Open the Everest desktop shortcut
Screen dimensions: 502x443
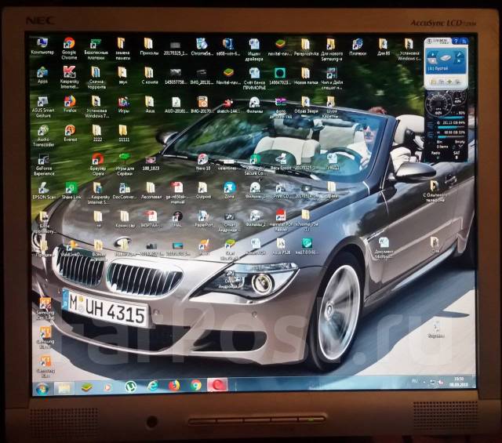pyautogui.click(x=70, y=130)
